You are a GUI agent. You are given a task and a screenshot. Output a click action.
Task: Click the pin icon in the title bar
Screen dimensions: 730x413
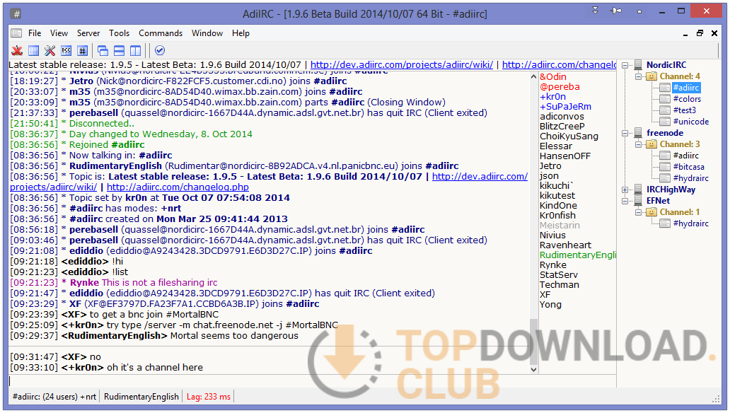[x=616, y=11]
